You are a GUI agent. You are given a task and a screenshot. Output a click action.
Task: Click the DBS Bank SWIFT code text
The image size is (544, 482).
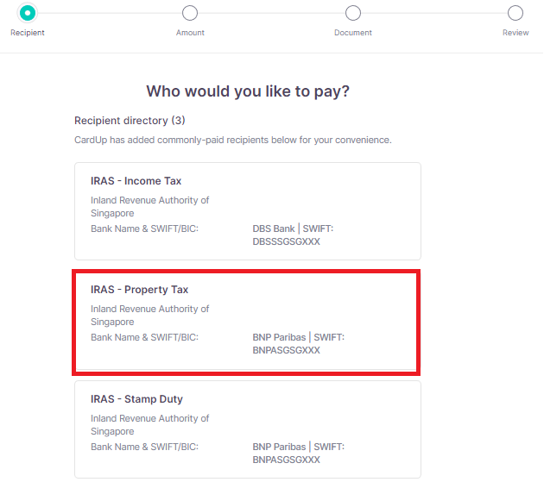pos(292,235)
